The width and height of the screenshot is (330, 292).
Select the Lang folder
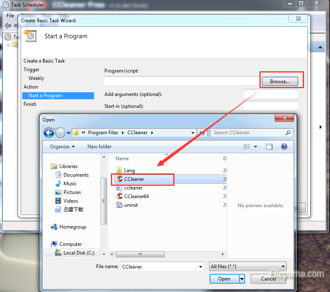(129, 171)
